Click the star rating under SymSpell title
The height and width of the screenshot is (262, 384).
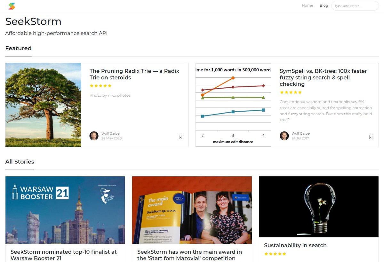[291, 92]
